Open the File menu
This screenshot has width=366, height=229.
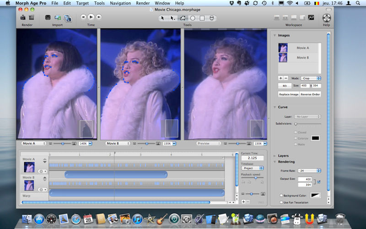(55, 3)
